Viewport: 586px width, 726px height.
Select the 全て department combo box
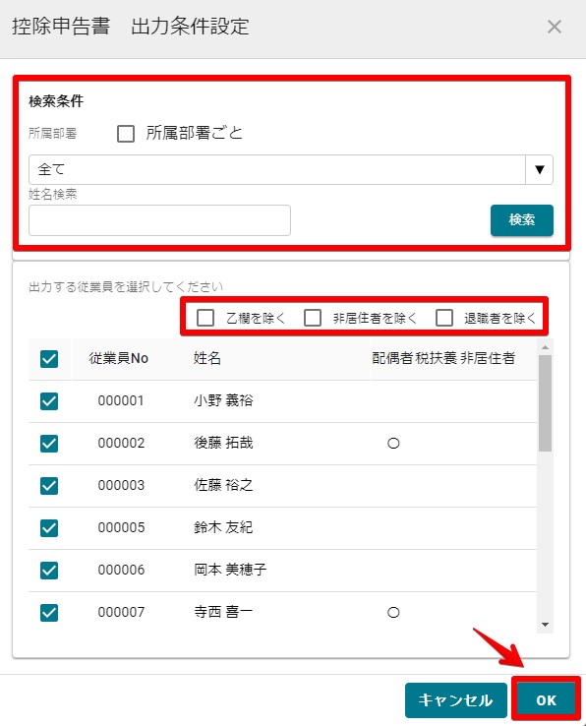(x=291, y=169)
